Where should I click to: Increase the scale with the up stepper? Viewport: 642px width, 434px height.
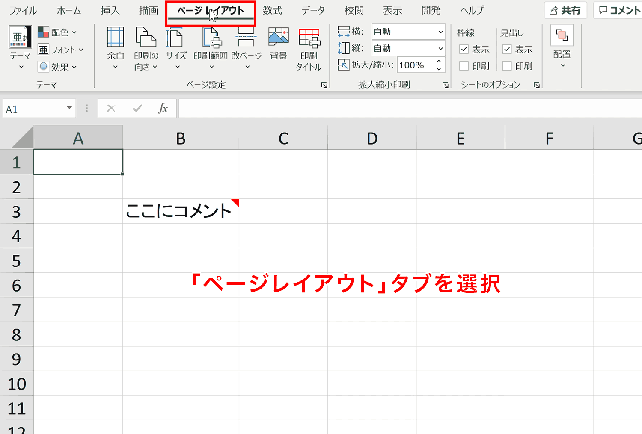pyautogui.click(x=439, y=62)
